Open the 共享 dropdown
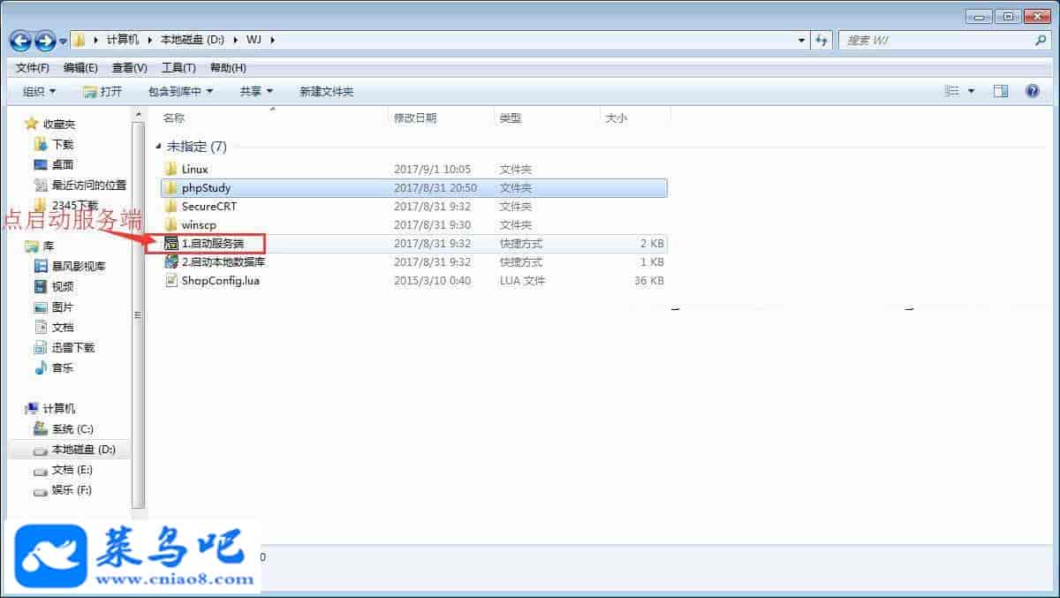 [256, 92]
